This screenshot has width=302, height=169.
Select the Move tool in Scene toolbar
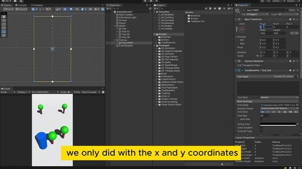tap(4, 21)
